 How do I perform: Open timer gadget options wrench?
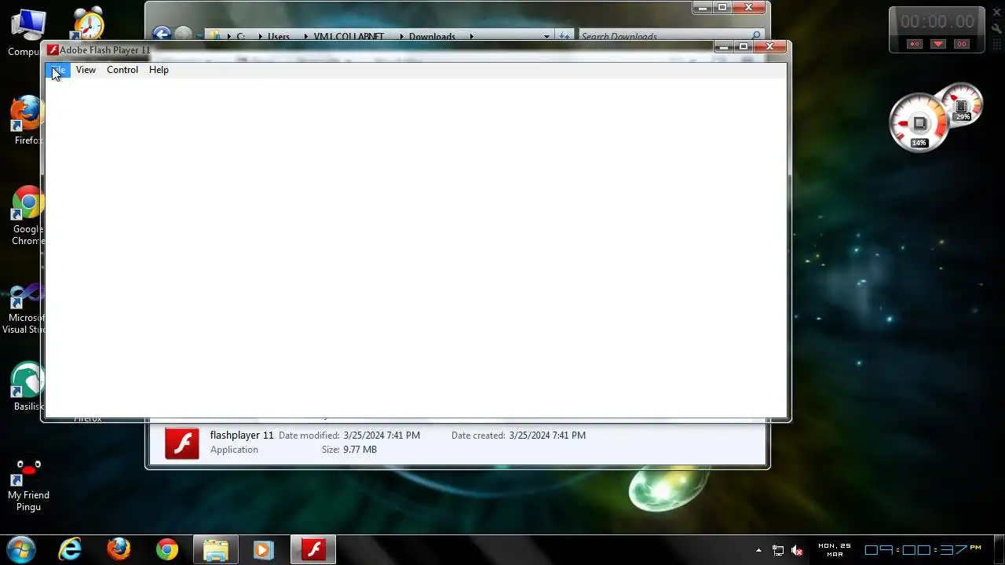click(x=996, y=28)
